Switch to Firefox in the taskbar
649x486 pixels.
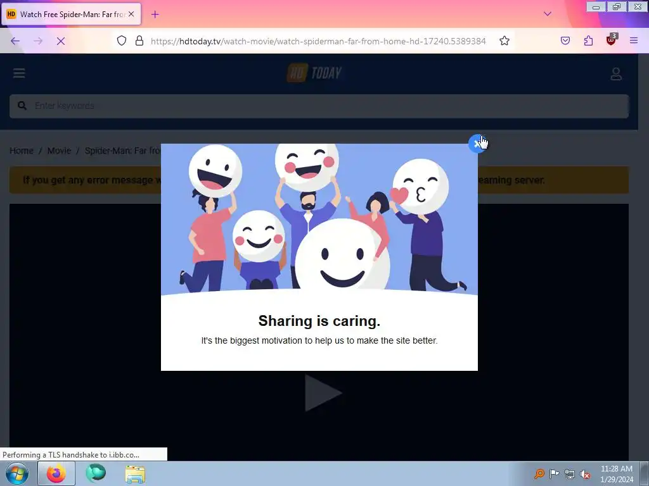coord(56,473)
